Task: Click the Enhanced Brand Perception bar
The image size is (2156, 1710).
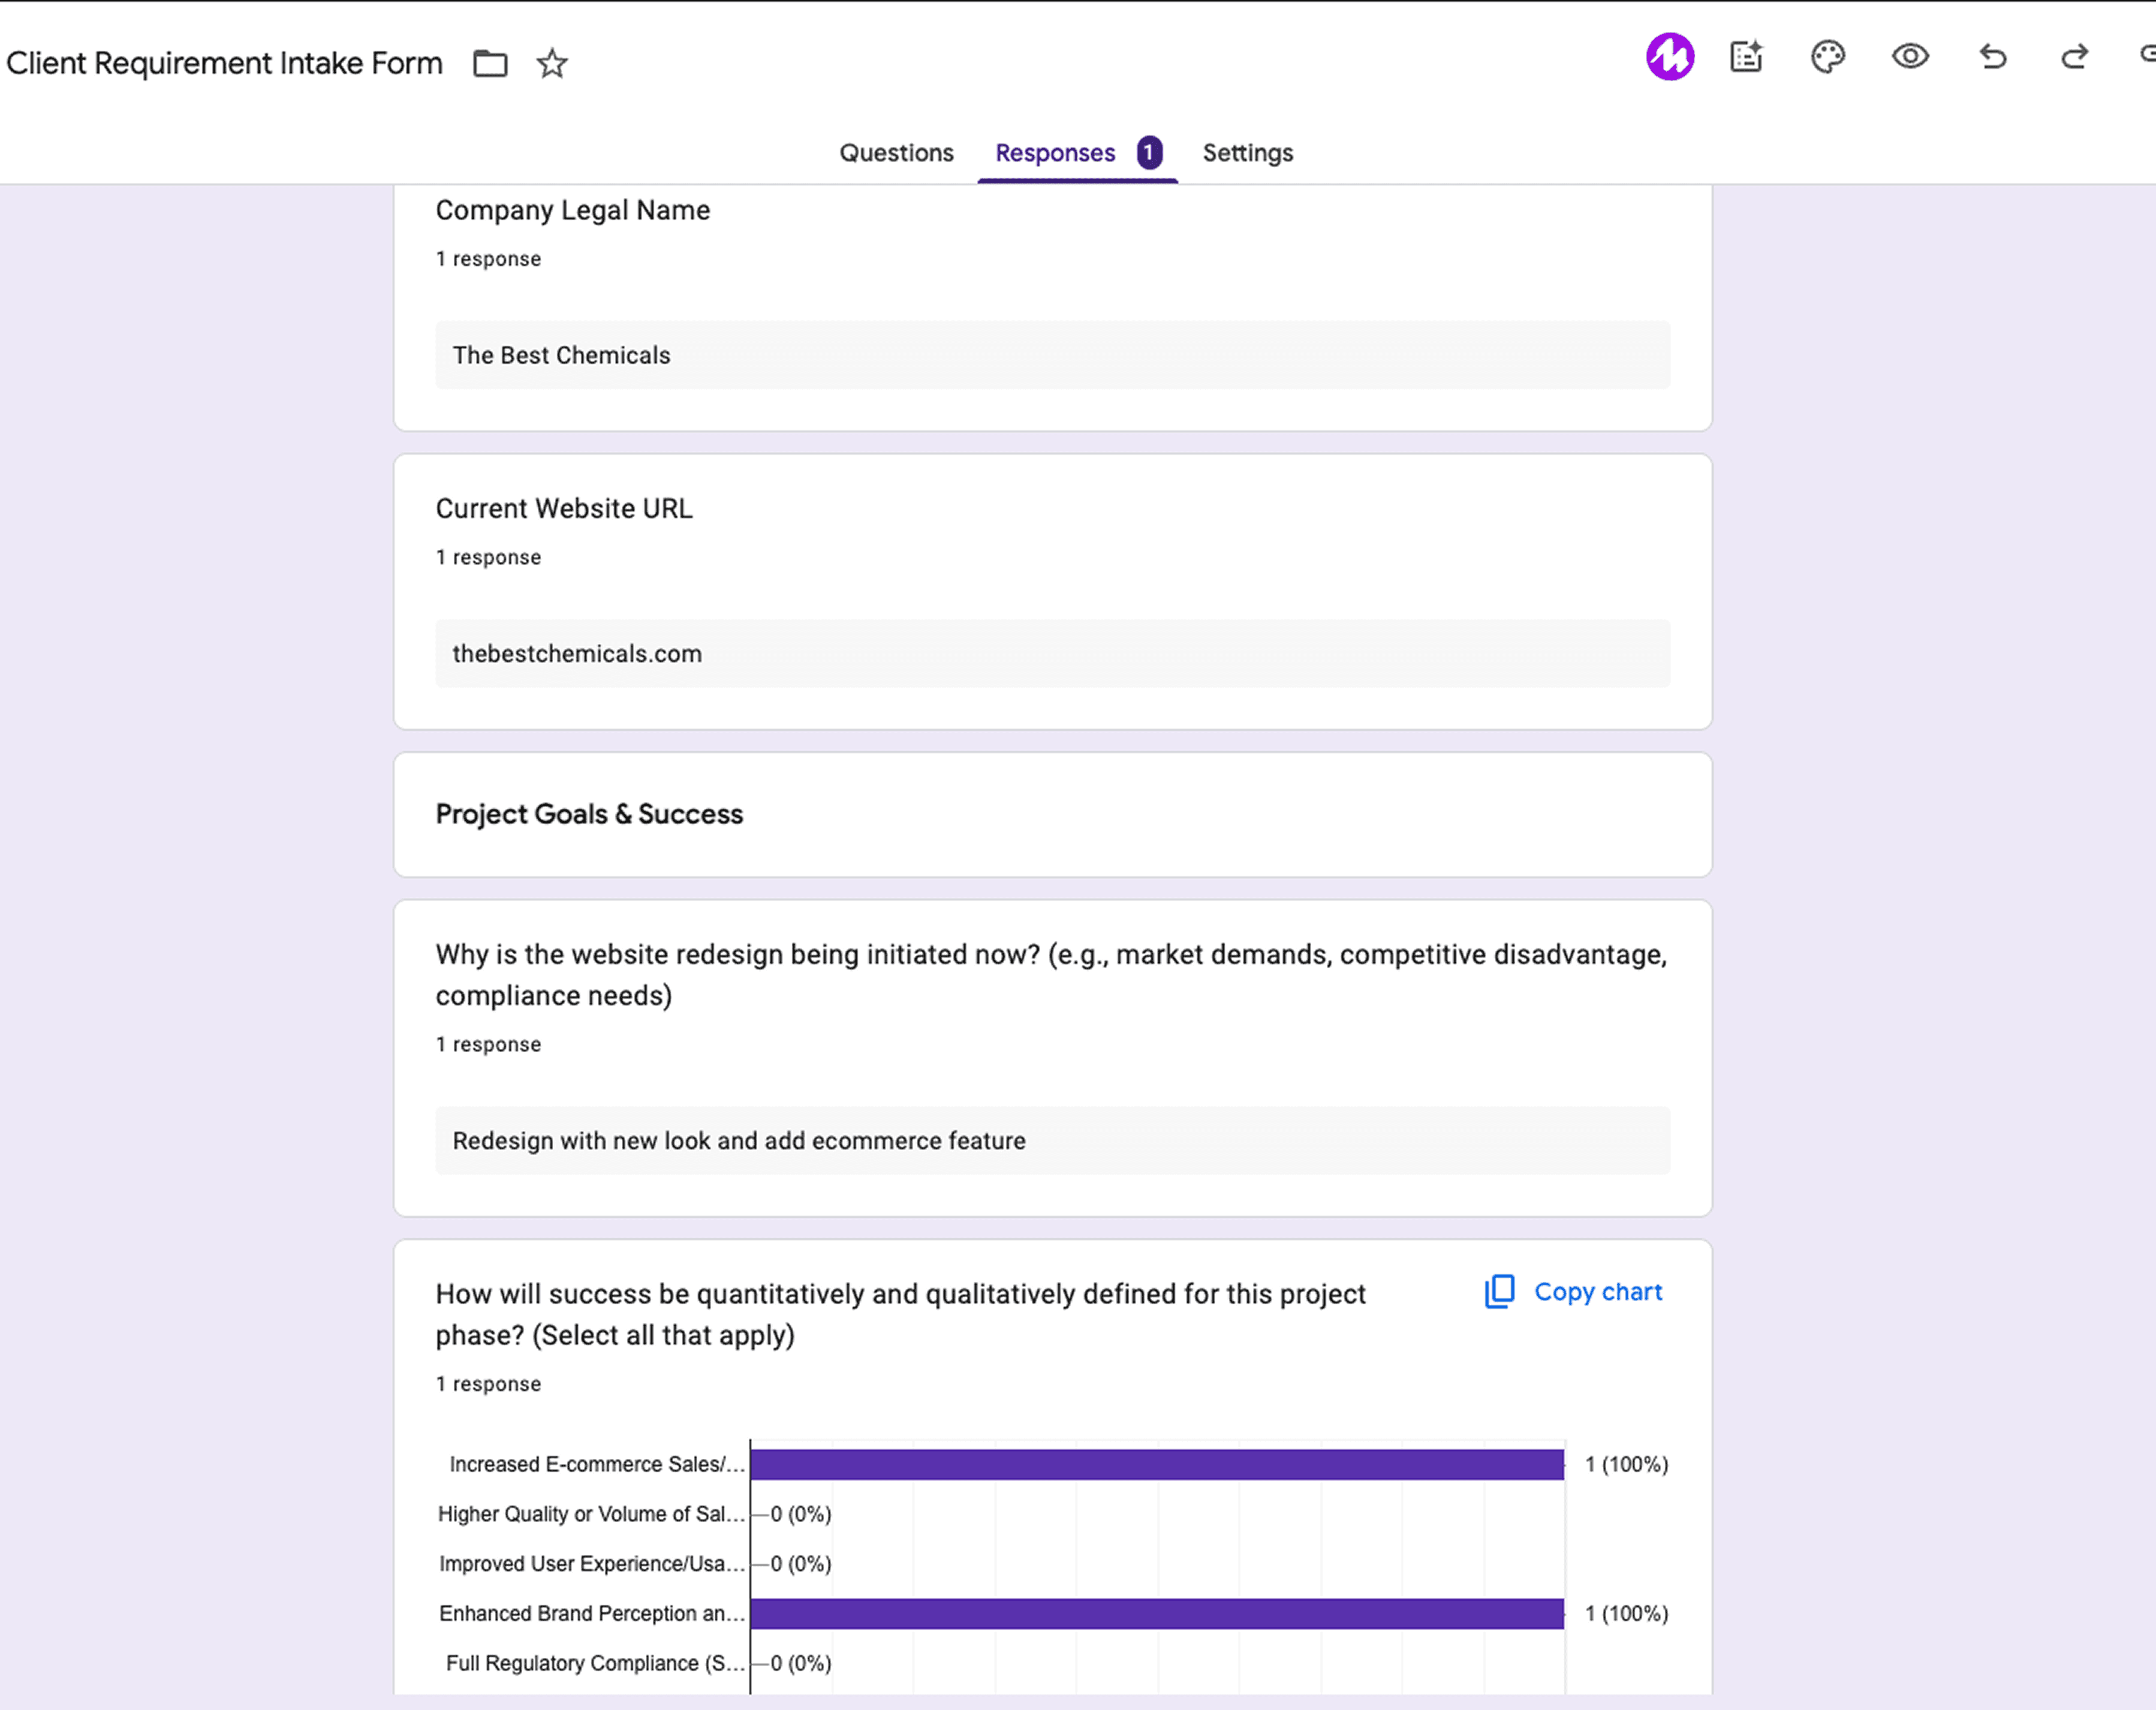Action: click(1156, 1613)
